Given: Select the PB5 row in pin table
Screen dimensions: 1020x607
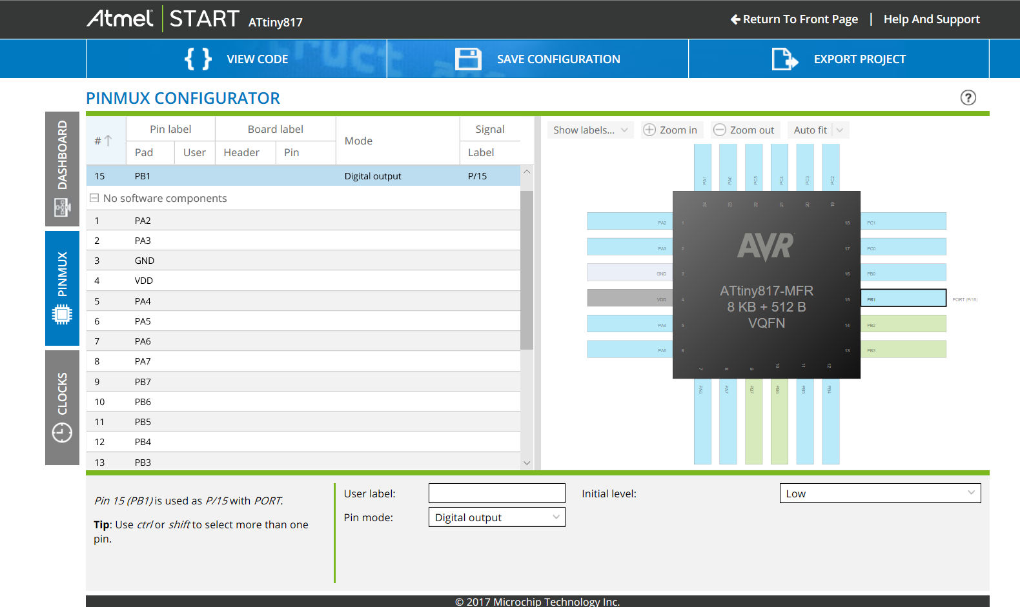Looking at the screenshot, I should pyautogui.click(x=303, y=421).
